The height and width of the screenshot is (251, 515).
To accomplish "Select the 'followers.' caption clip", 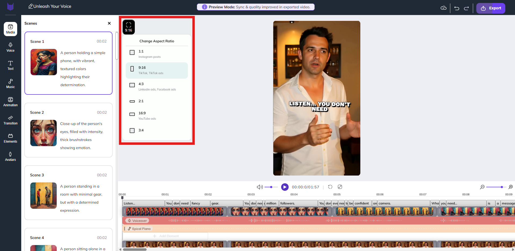I will click(298, 203).
